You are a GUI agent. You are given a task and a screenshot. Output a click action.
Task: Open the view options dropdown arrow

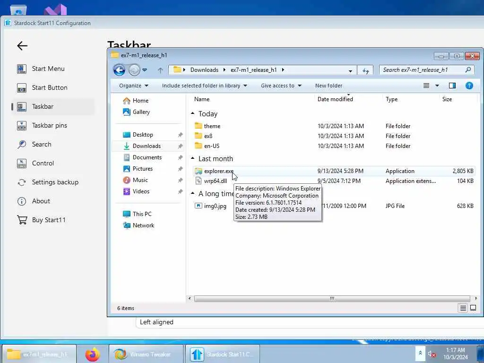pyautogui.click(x=437, y=86)
